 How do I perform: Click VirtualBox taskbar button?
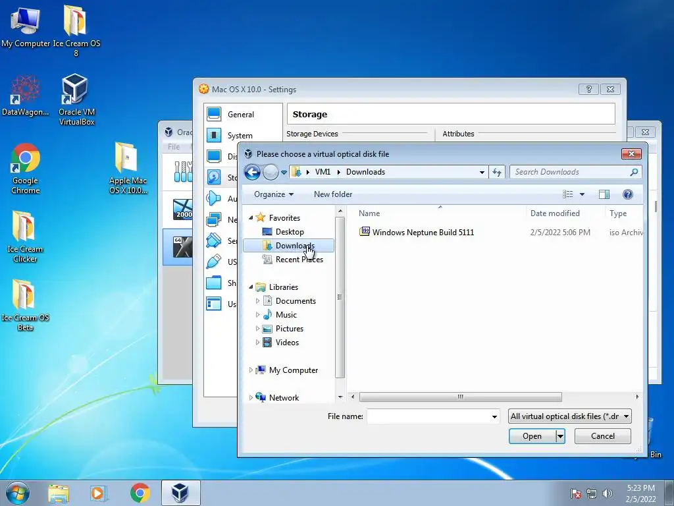180,493
